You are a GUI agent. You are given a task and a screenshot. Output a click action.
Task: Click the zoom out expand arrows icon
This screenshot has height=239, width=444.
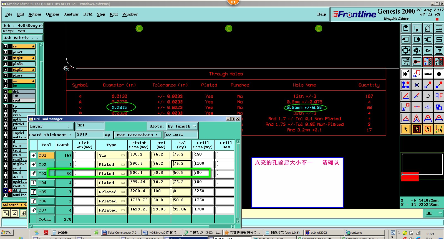pos(406,50)
